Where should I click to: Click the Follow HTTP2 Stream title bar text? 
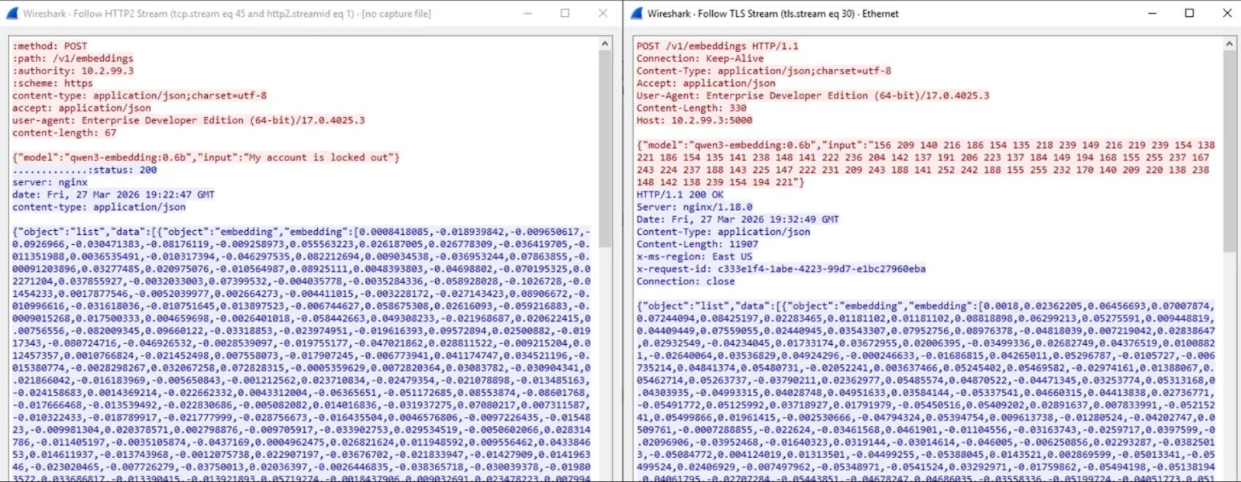226,13
